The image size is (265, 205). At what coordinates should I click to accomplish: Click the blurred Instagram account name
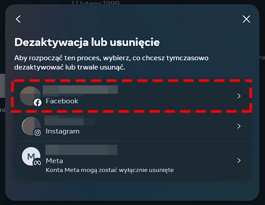click(70, 121)
